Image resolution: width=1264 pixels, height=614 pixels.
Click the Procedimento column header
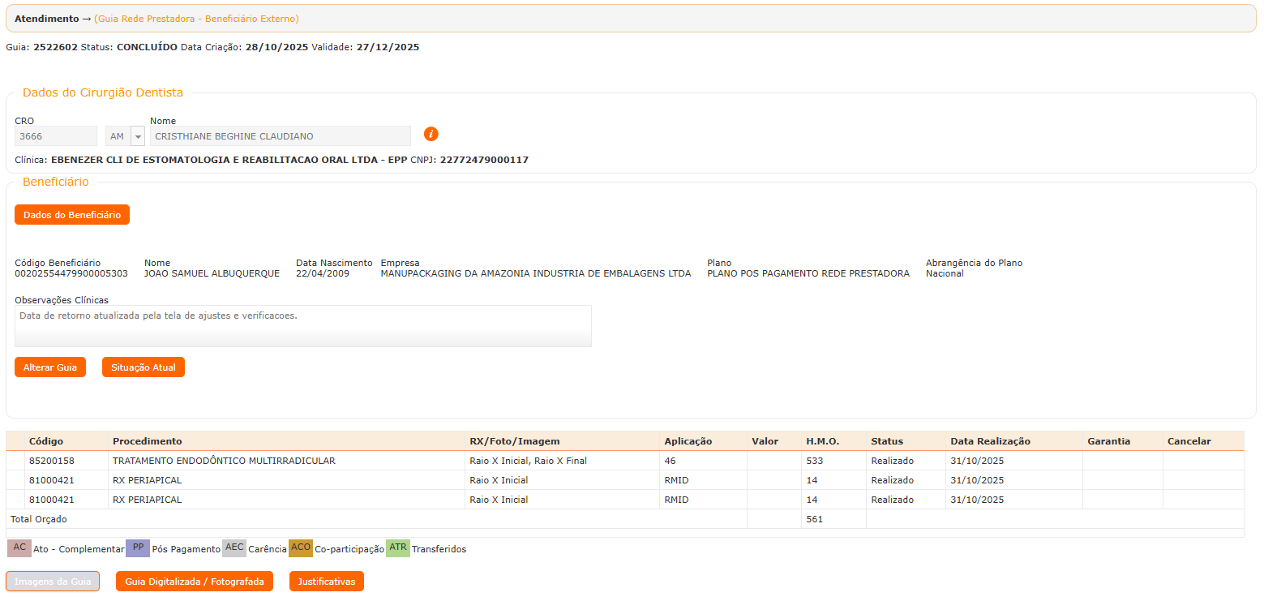click(148, 441)
